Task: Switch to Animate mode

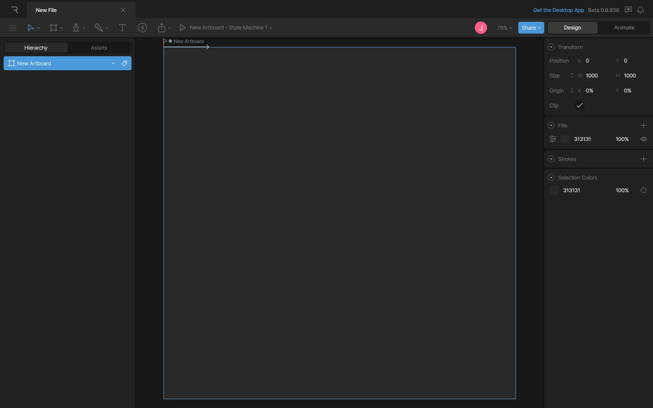Action: pos(624,28)
